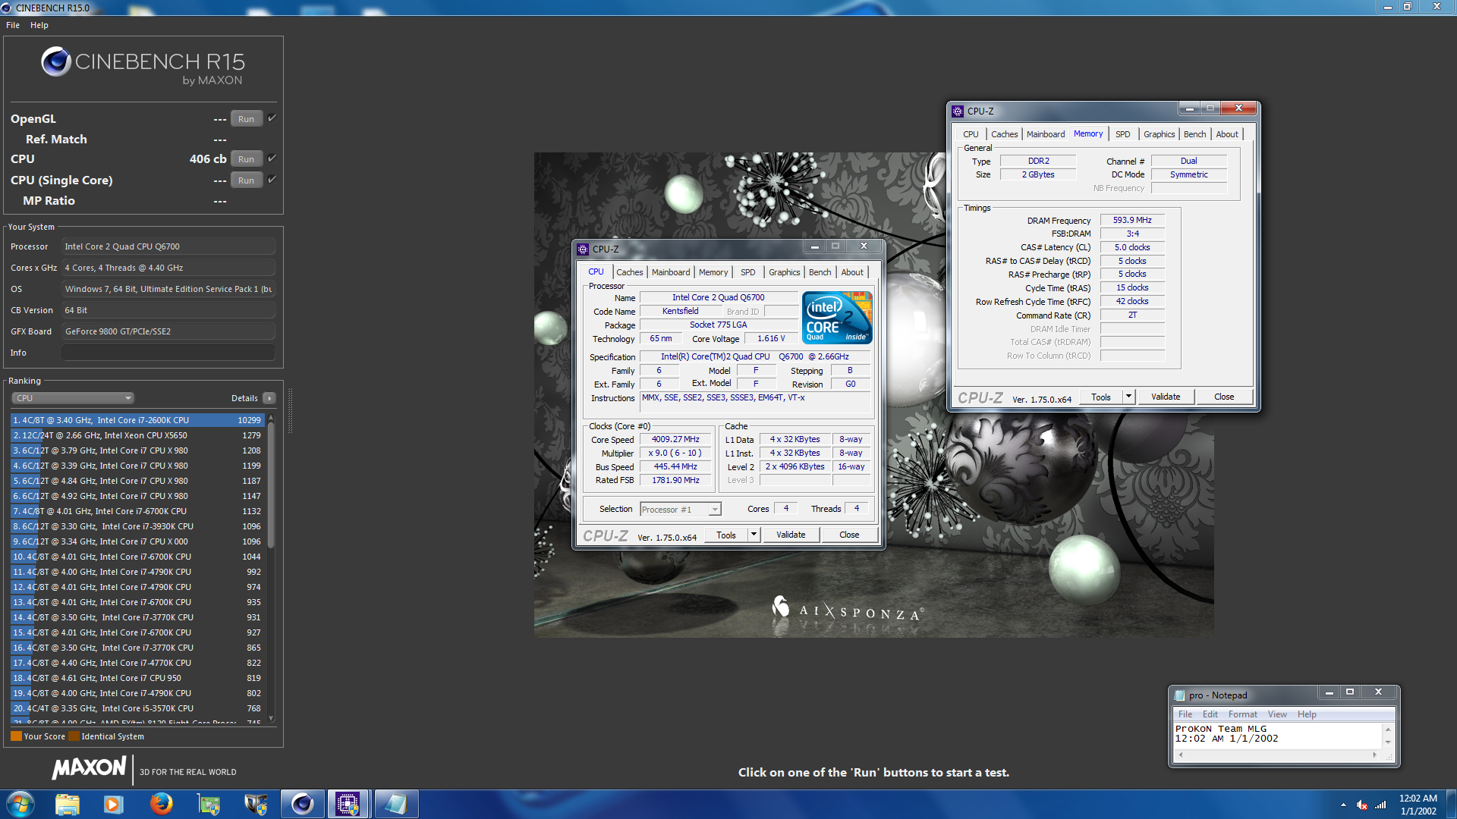Click Close button in CPU-Z Memory window
Screen dimensions: 1457x819
pyautogui.click(x=1224, y=397)
